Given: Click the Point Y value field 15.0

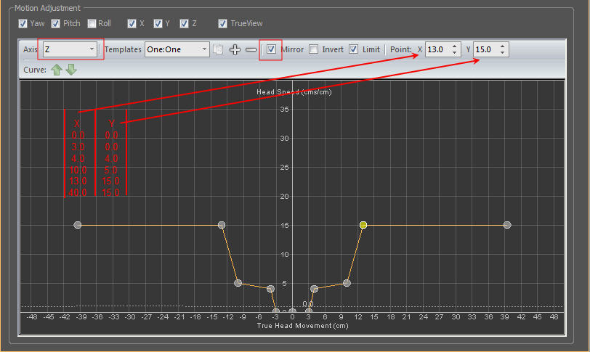Looking at the screenshot, I should [x=486, y=49].
